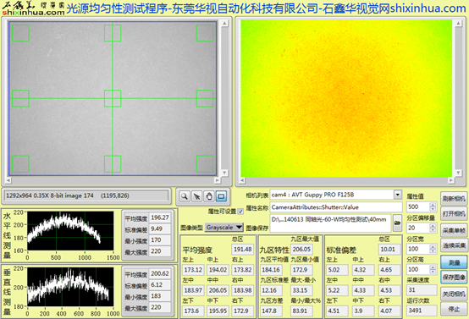Viewport: 469px width, 319px height.
Task: Open the image save folder browser
Action: 397,223
